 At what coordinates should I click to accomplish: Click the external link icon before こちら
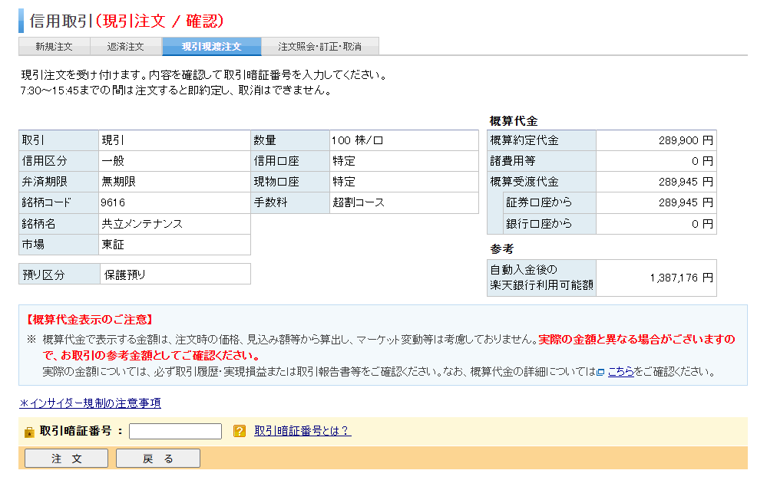pyautogui.click(x=600, y=373)
